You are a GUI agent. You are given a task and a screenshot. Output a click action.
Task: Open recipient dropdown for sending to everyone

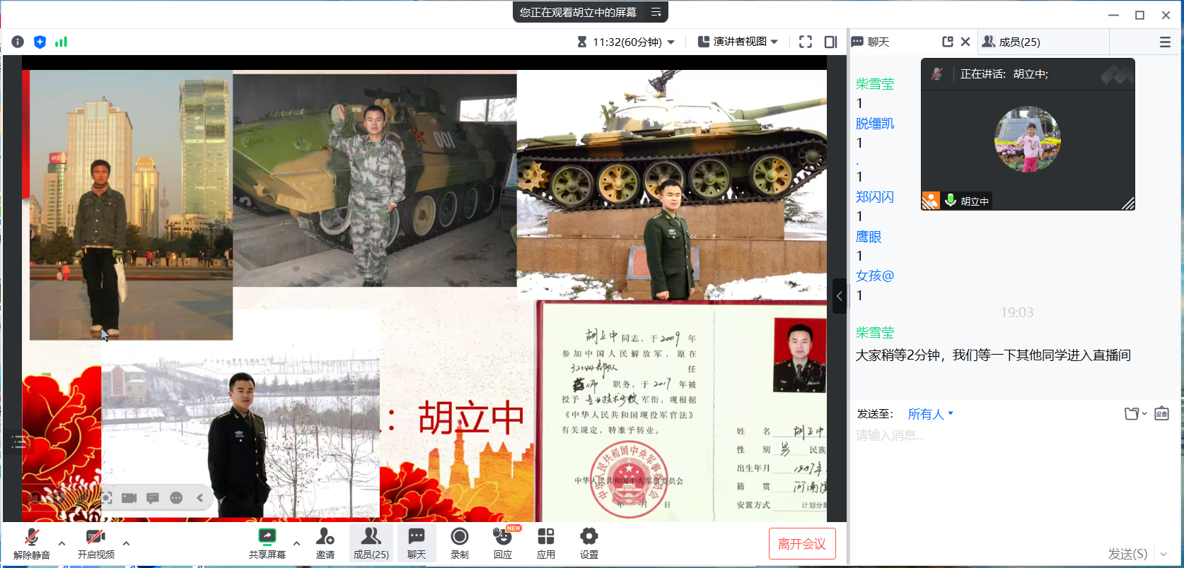pos(930,414)
